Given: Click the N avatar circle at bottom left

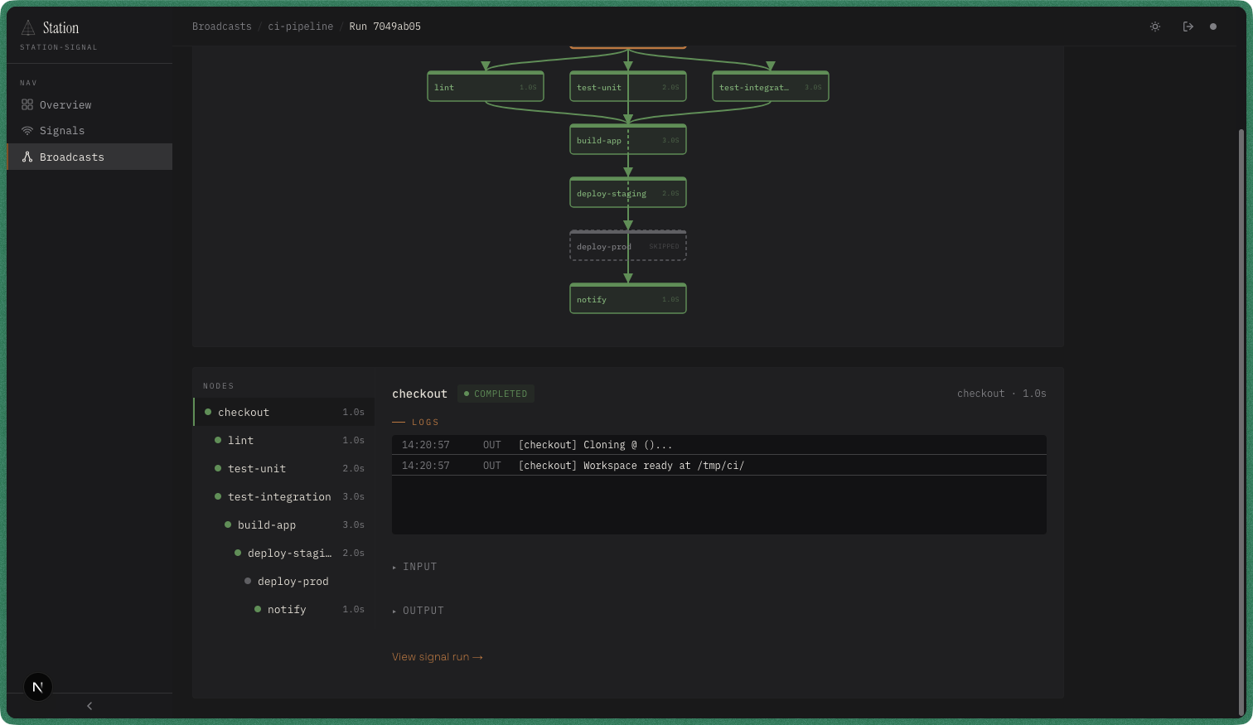Looking at the screenshot, I should 37,686.
